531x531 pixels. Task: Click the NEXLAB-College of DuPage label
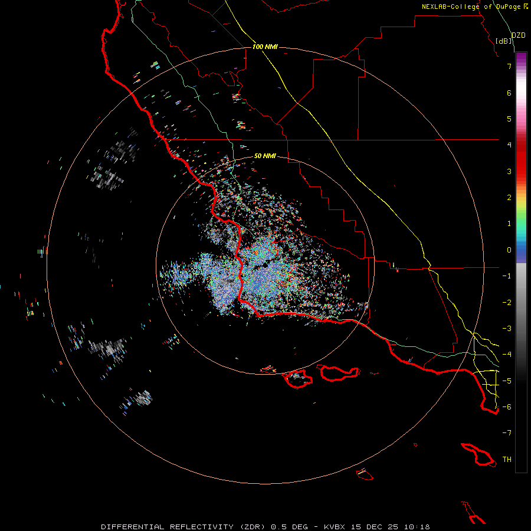pyautogui.click(x=474, y=6)
